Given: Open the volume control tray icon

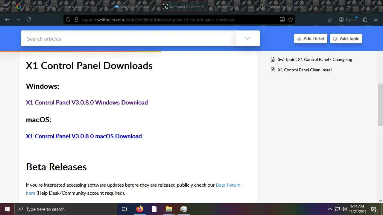Looking at the screenshot, I should pyautogui.click(x=344, y=209).
